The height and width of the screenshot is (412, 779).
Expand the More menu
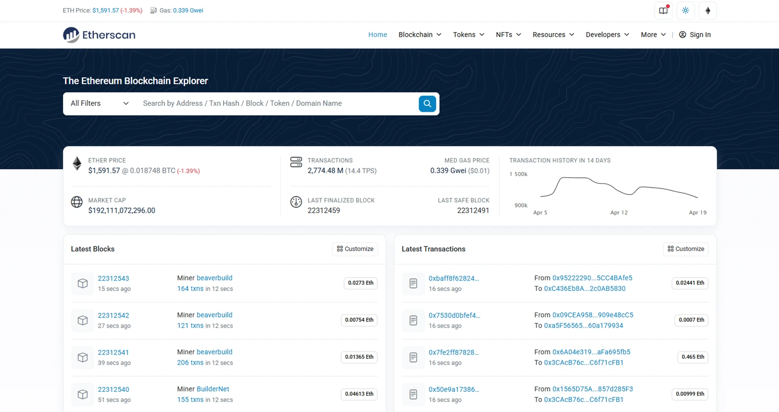(x=653, y=35)
